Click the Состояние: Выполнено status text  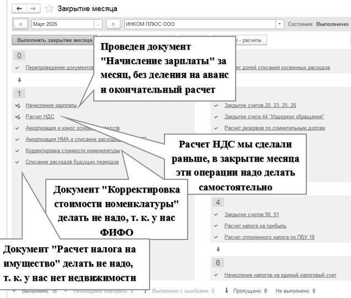point(318,24)
